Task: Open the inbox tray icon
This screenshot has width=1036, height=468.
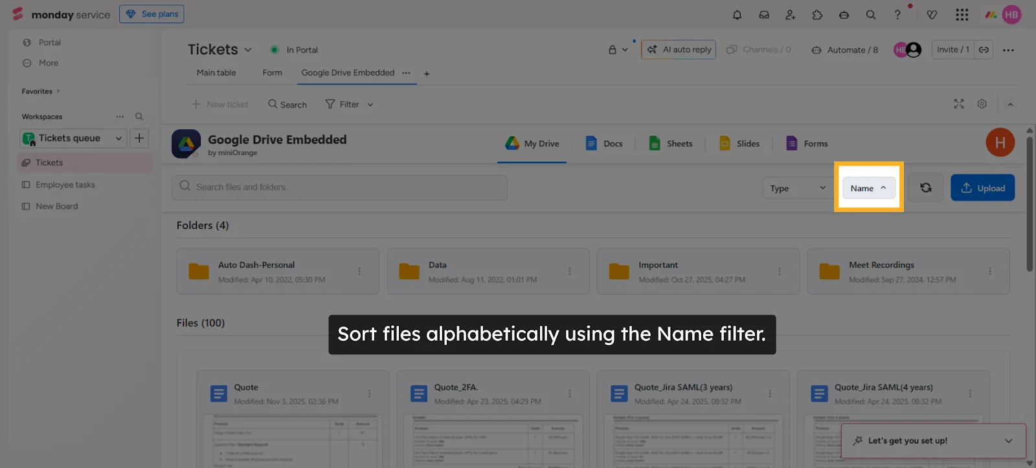Action: tap(764, 15)
